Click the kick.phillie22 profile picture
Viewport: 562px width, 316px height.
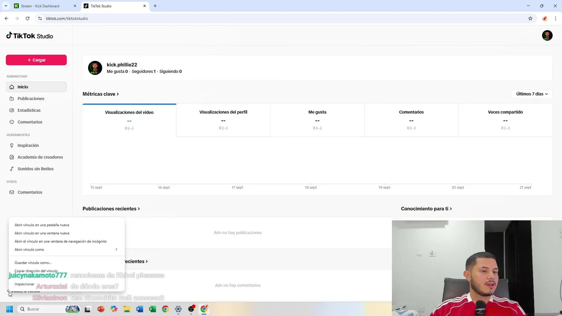point(95,68)
